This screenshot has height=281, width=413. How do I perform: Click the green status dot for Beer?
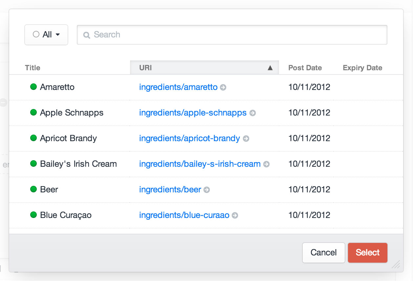click(33, 189)
